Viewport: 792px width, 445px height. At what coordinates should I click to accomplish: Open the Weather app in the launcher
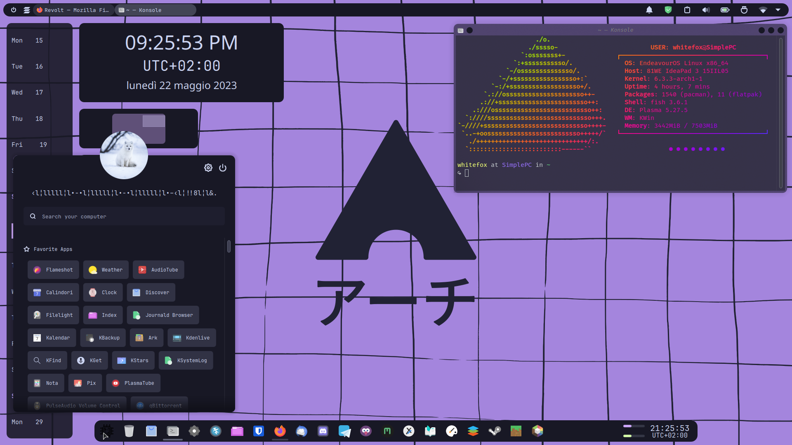(106, 269)
